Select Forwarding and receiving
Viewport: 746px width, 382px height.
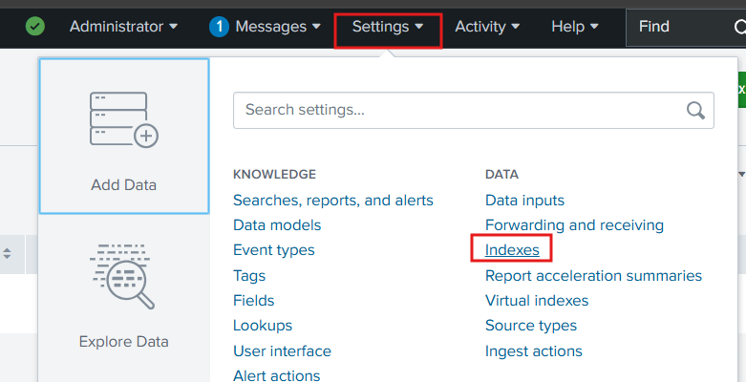click(x=574, y=225)
